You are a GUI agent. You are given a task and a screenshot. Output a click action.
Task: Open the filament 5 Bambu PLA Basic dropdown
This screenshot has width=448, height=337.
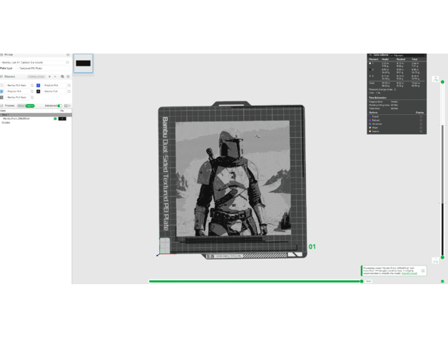pyautogui.click(x=17, y=97)
